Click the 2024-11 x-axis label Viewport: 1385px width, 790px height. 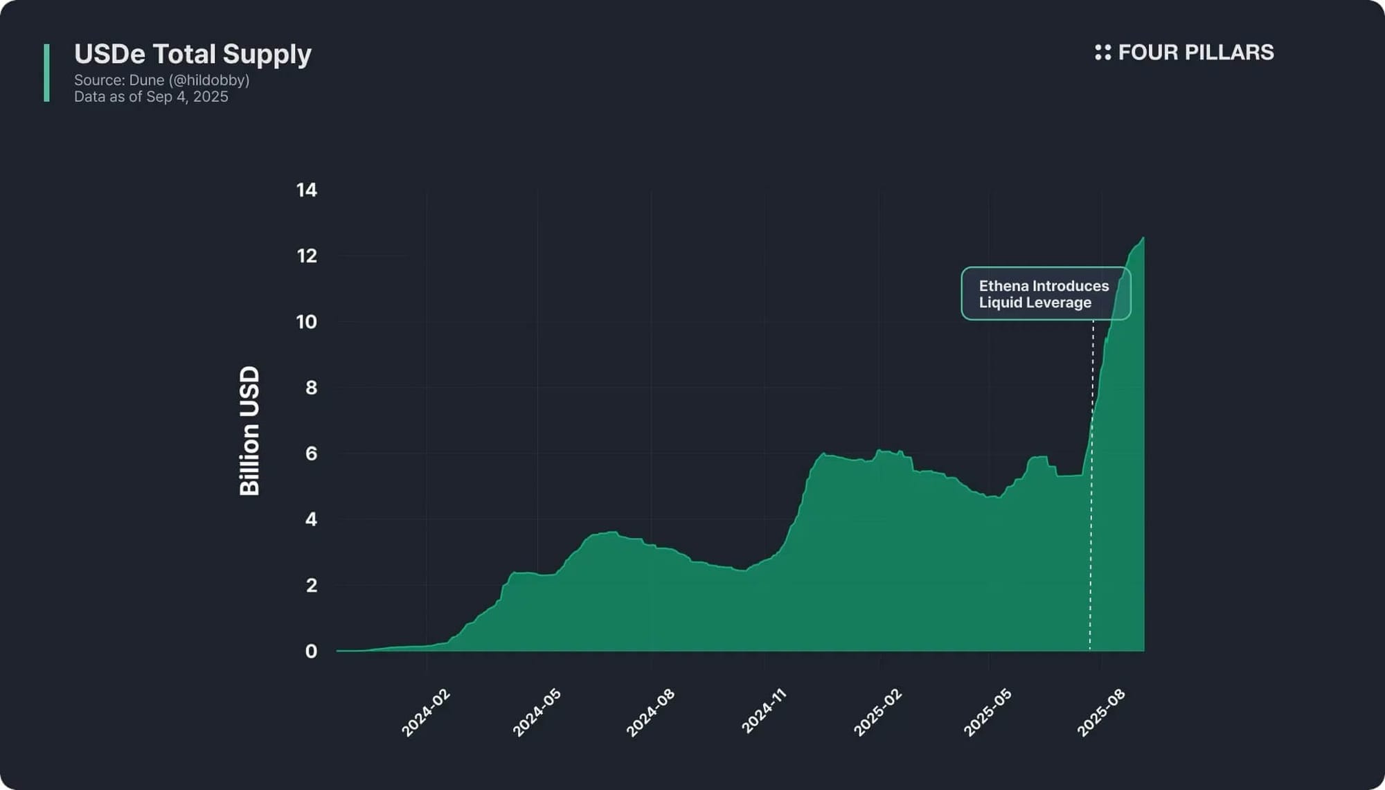pyautogui.click(x=763, y=712)
